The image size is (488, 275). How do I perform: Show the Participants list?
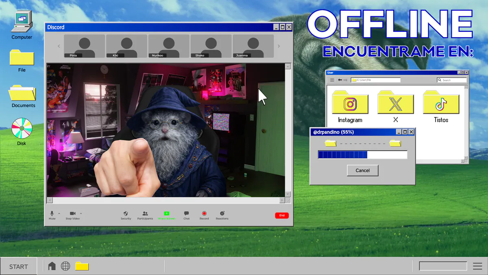pos(145,215)
